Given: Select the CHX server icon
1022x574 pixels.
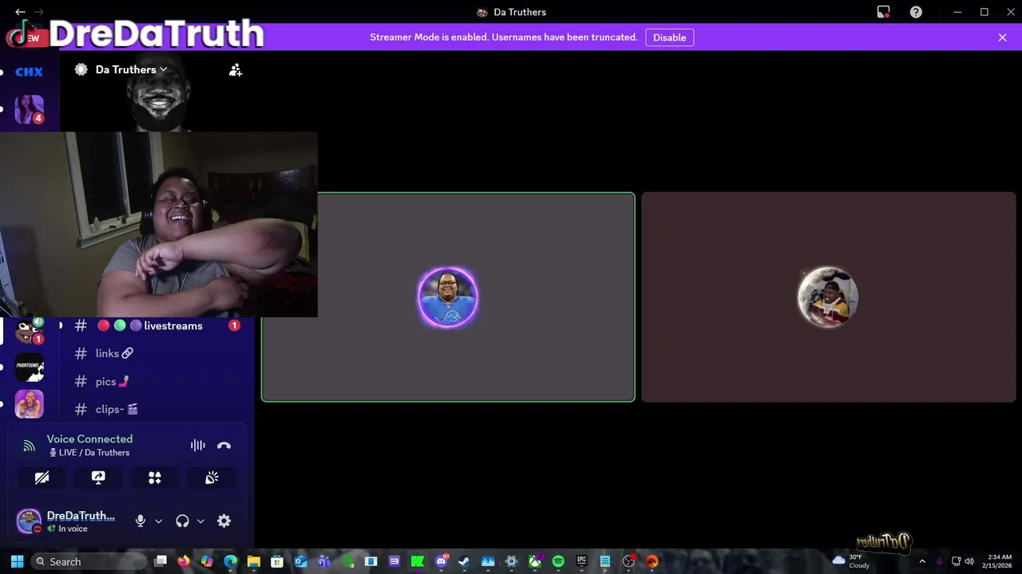Looking at the screenshot, I should click(x=29, y=72).
